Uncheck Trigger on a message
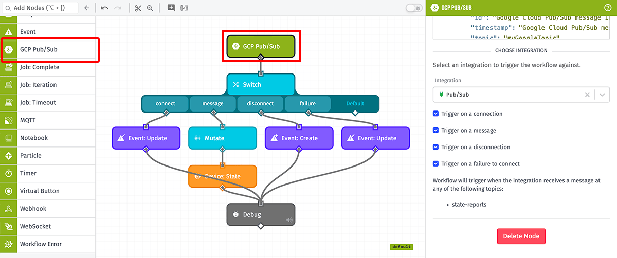617x258 pixels. click(436, 131)
